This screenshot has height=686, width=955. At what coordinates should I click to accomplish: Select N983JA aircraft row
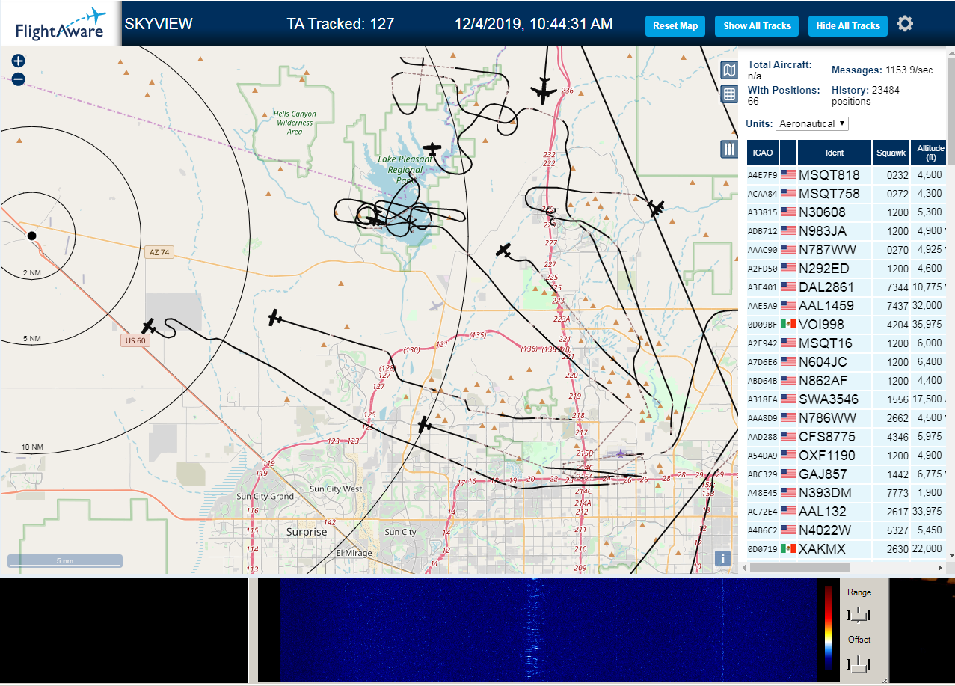pos(847,230)
